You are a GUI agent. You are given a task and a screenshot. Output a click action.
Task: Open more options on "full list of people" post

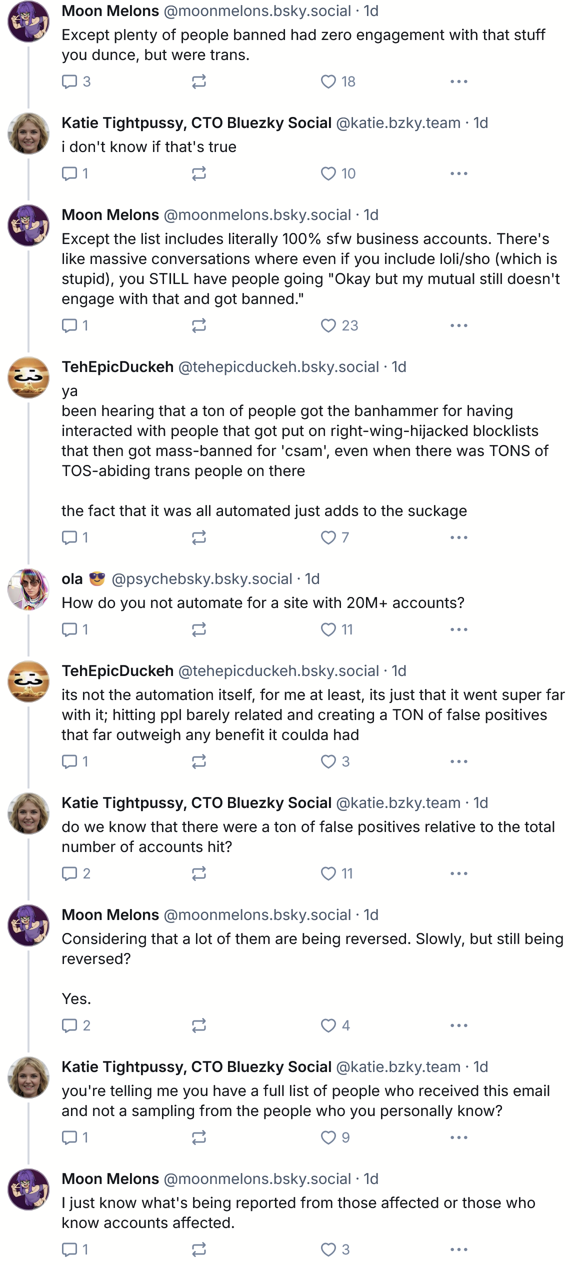click(458, 1137)
